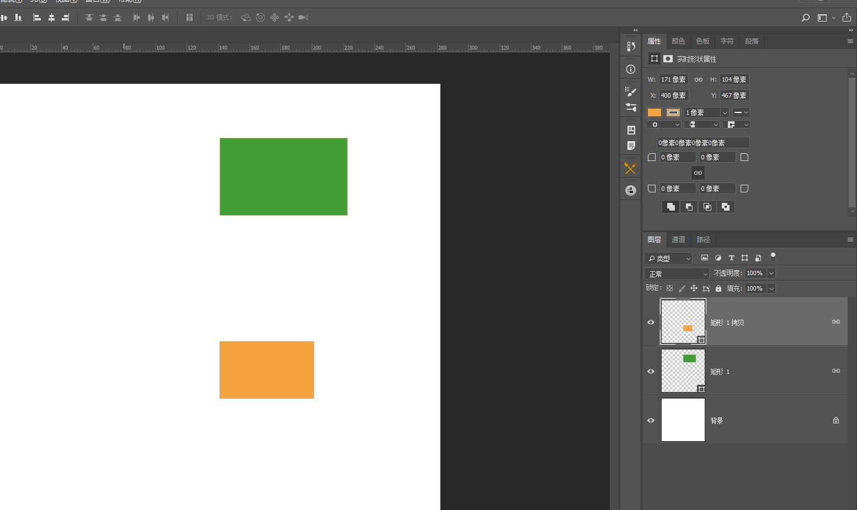The height and width of the screenshot is (510, 857).
Task: Open stroke line cap dropdown
Action: pos(702,125)
